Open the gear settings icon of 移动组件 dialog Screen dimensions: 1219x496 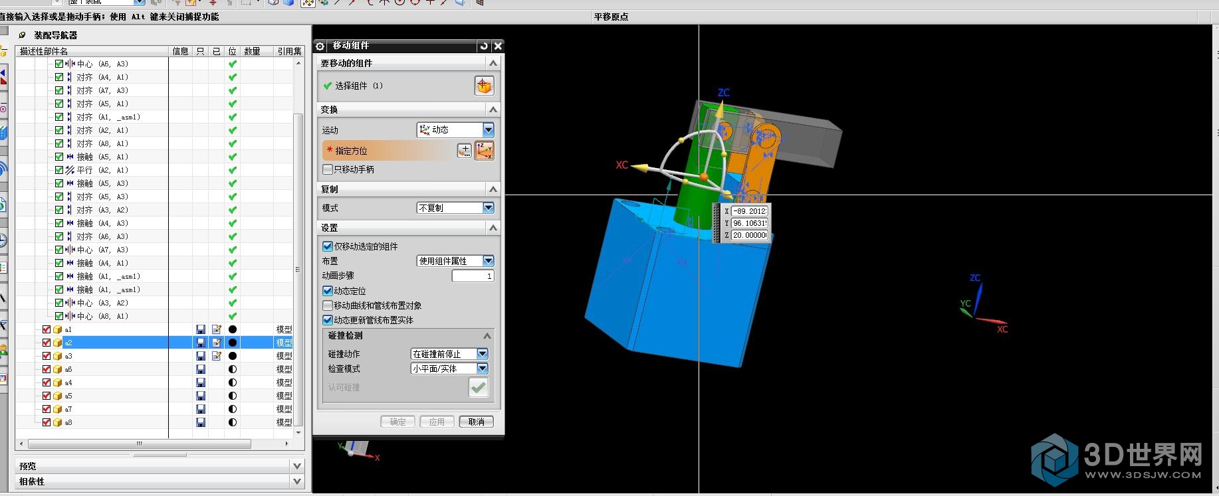click(320, 46)
